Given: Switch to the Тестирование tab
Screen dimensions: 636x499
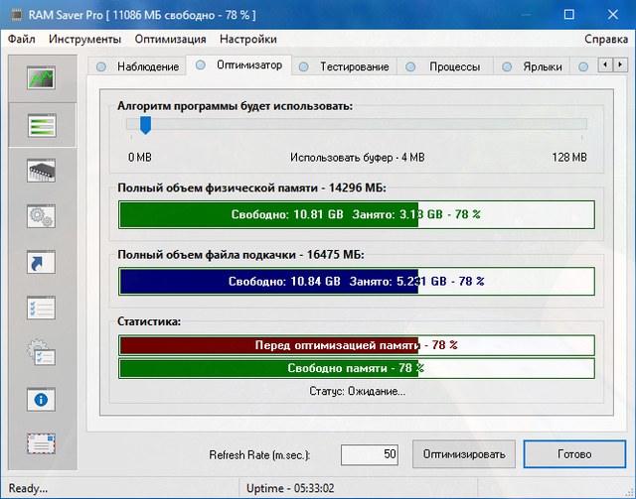Looking at the screenshot, I should [x=345, y=66].
